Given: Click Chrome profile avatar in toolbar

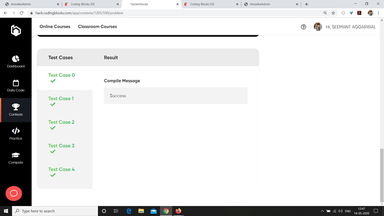Looking at the screenshot, I should [x=370, y=13].
